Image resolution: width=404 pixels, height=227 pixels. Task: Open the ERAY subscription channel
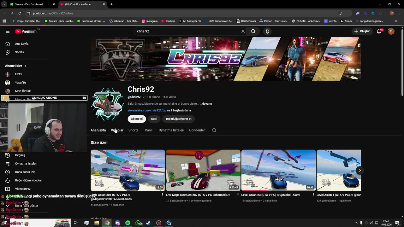19,74
